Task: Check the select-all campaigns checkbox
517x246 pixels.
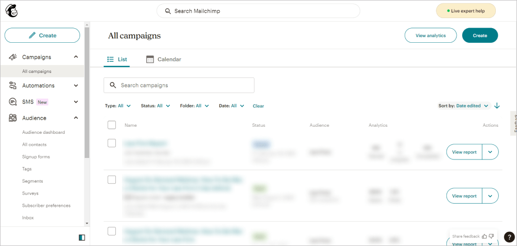Action: click(112, 125)
